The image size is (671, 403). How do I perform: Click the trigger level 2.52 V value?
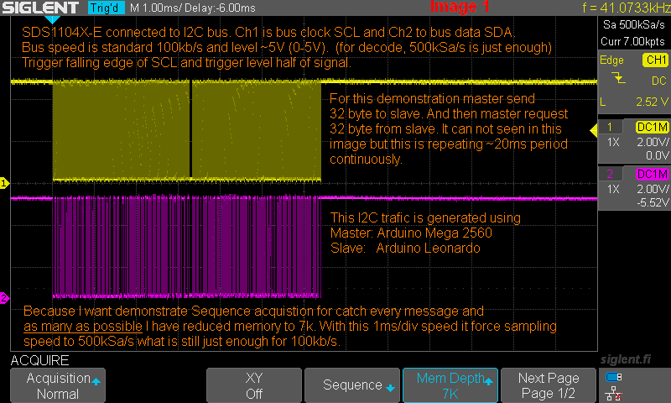(652, 102)
